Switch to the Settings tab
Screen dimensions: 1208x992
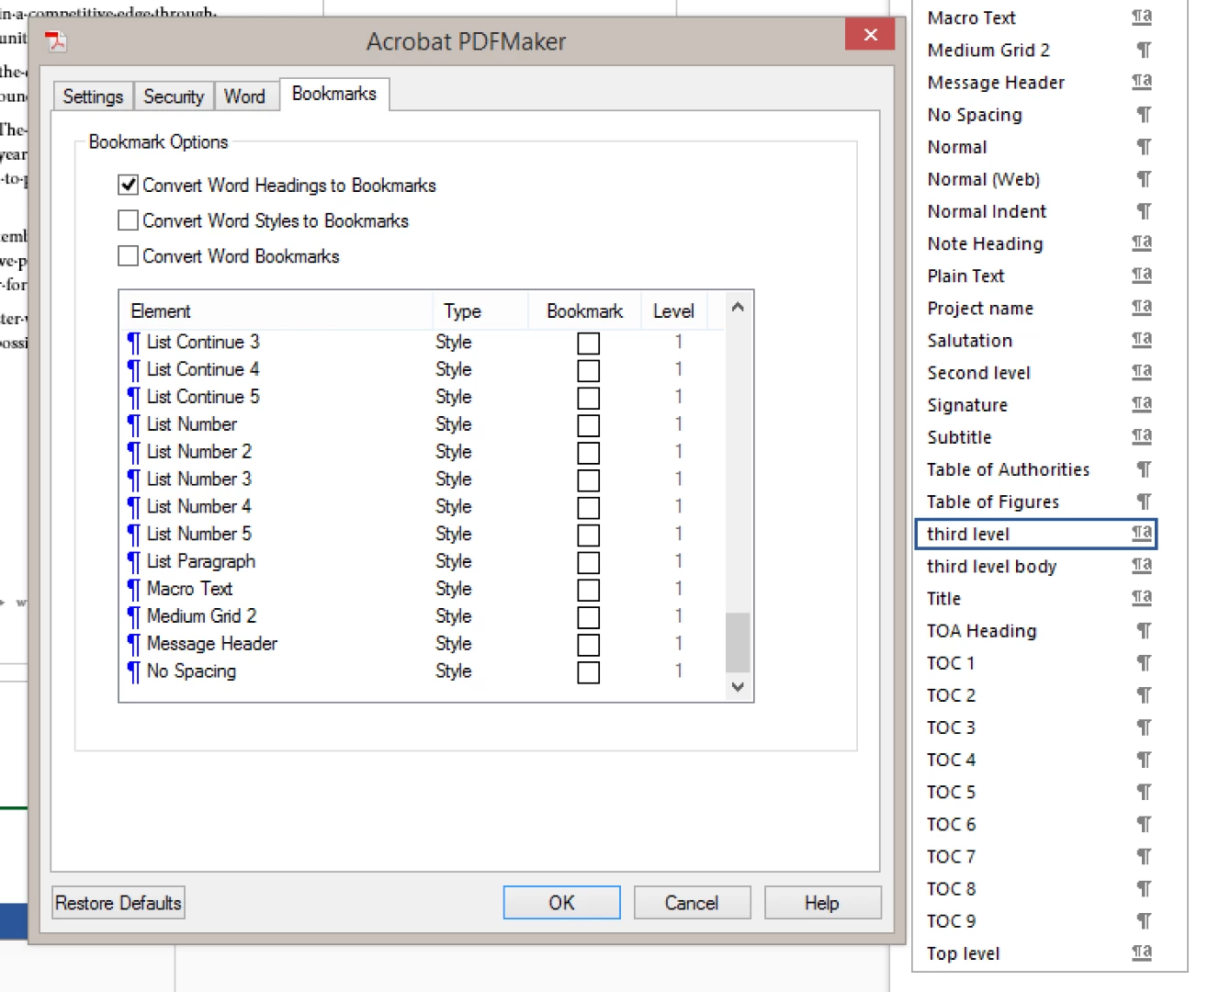click(x=93, y=96)
